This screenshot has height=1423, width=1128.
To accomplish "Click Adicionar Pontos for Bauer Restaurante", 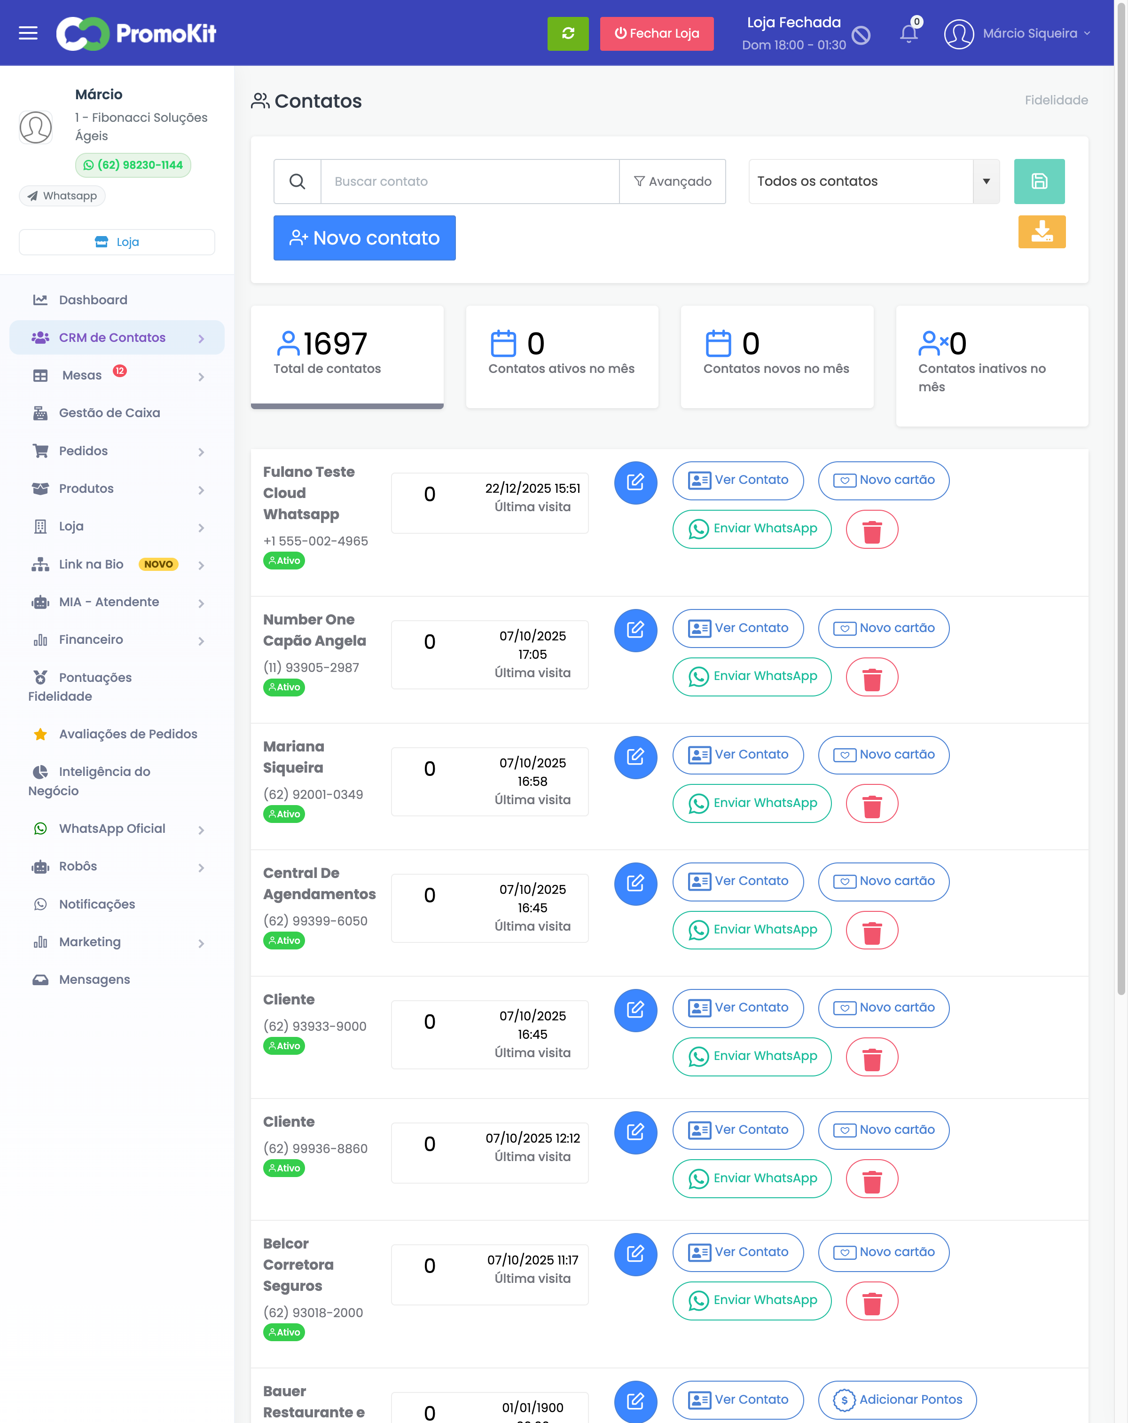I will point(897,1400).
